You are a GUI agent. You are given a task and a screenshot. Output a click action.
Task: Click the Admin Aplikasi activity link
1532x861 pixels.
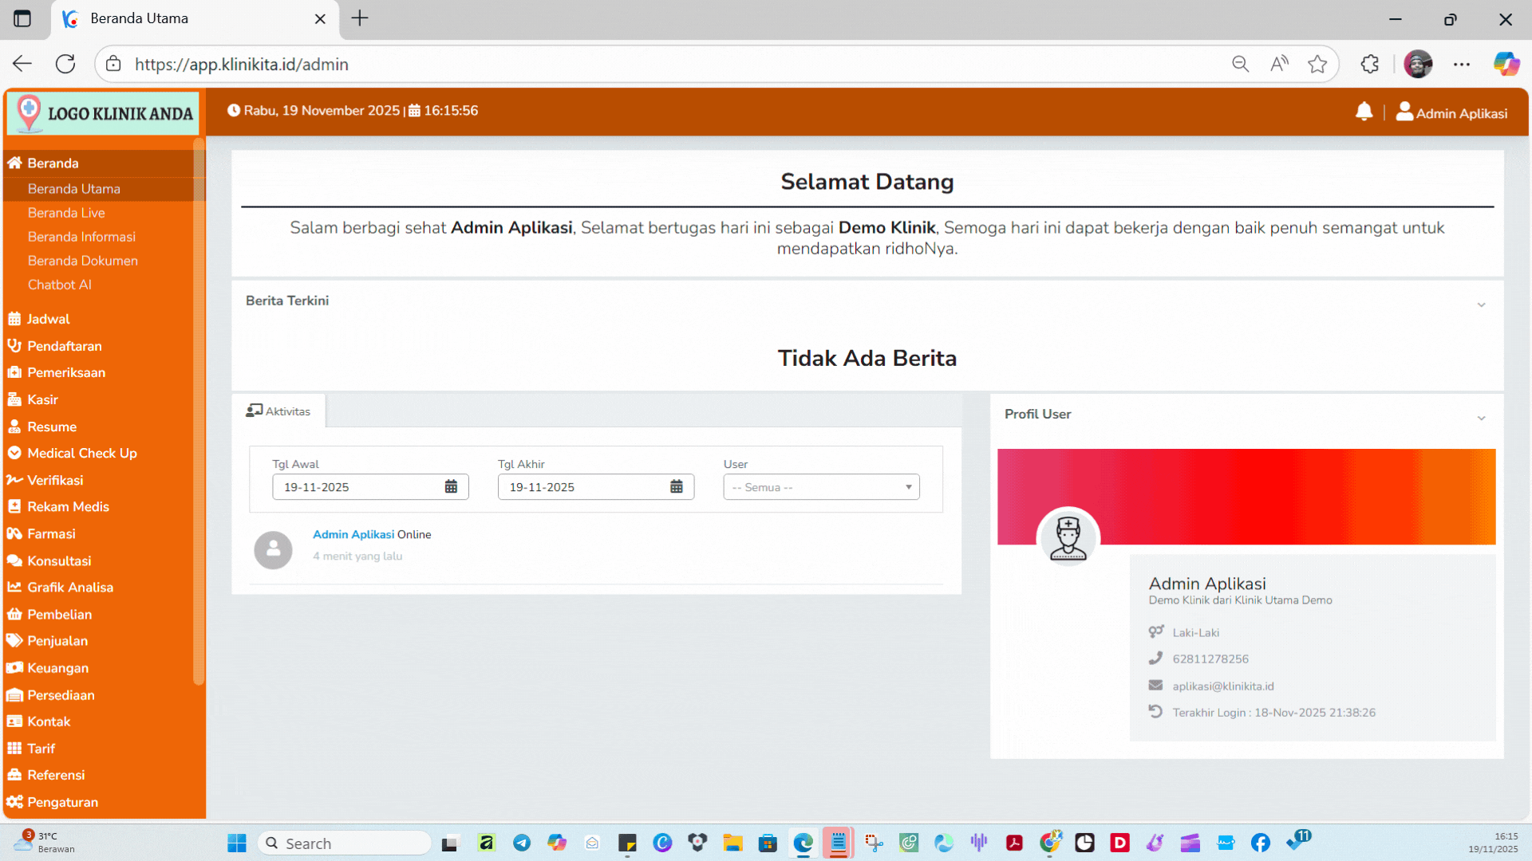point(353,534)
